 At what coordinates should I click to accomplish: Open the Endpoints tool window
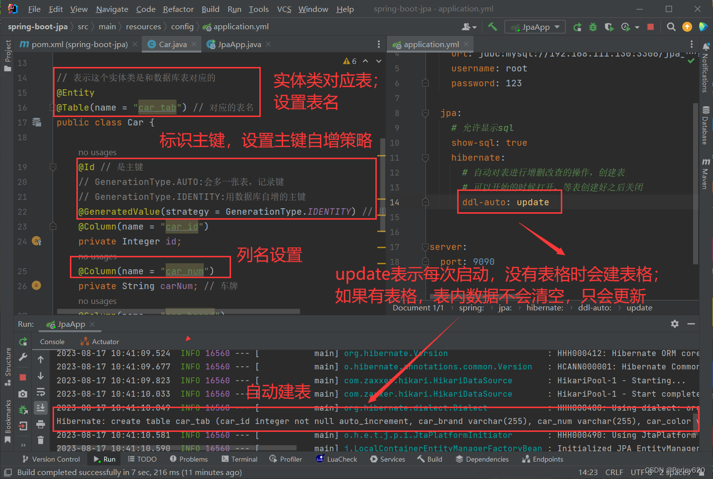(x=542, y=459)
